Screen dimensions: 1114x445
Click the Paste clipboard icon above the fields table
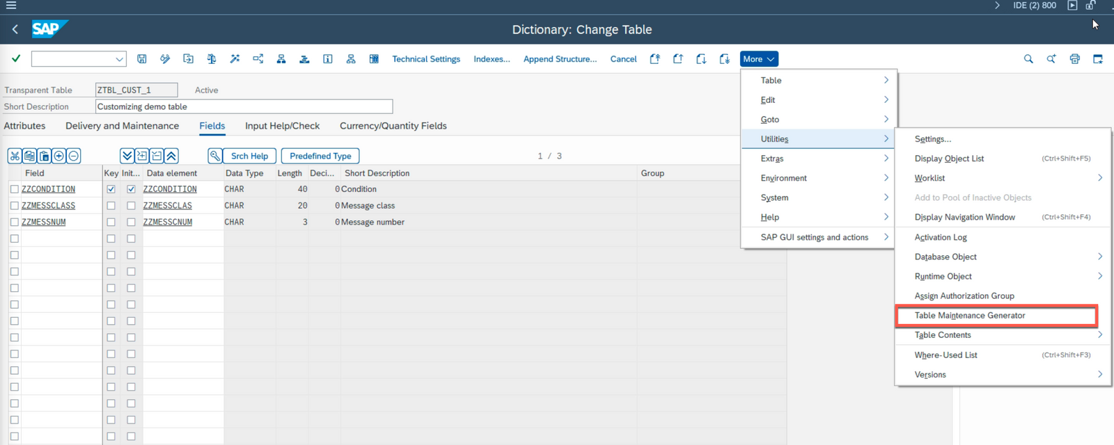(44, 156)
